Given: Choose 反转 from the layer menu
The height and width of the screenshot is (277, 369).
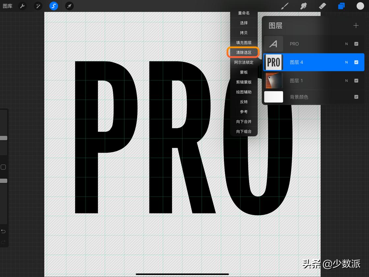Looking at the screenshot, I should [x=244, y=102].
